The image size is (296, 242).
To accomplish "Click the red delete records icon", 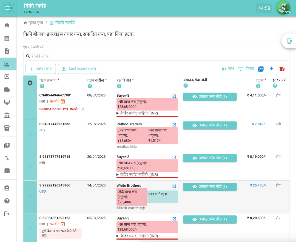I will 282,69.
